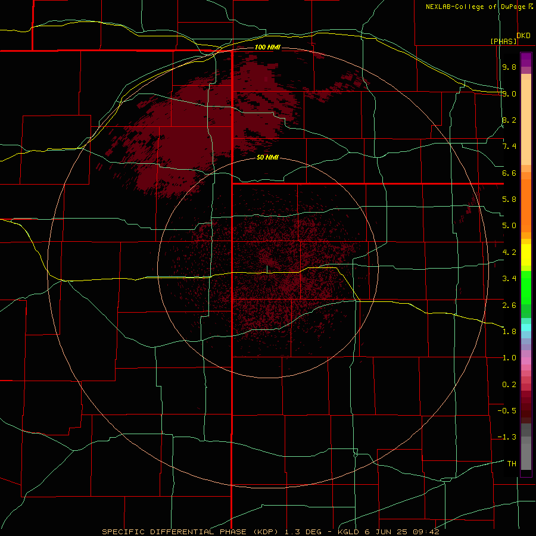
Task: Click the 6.6 scale value
Action: click(x=509, y=173)
